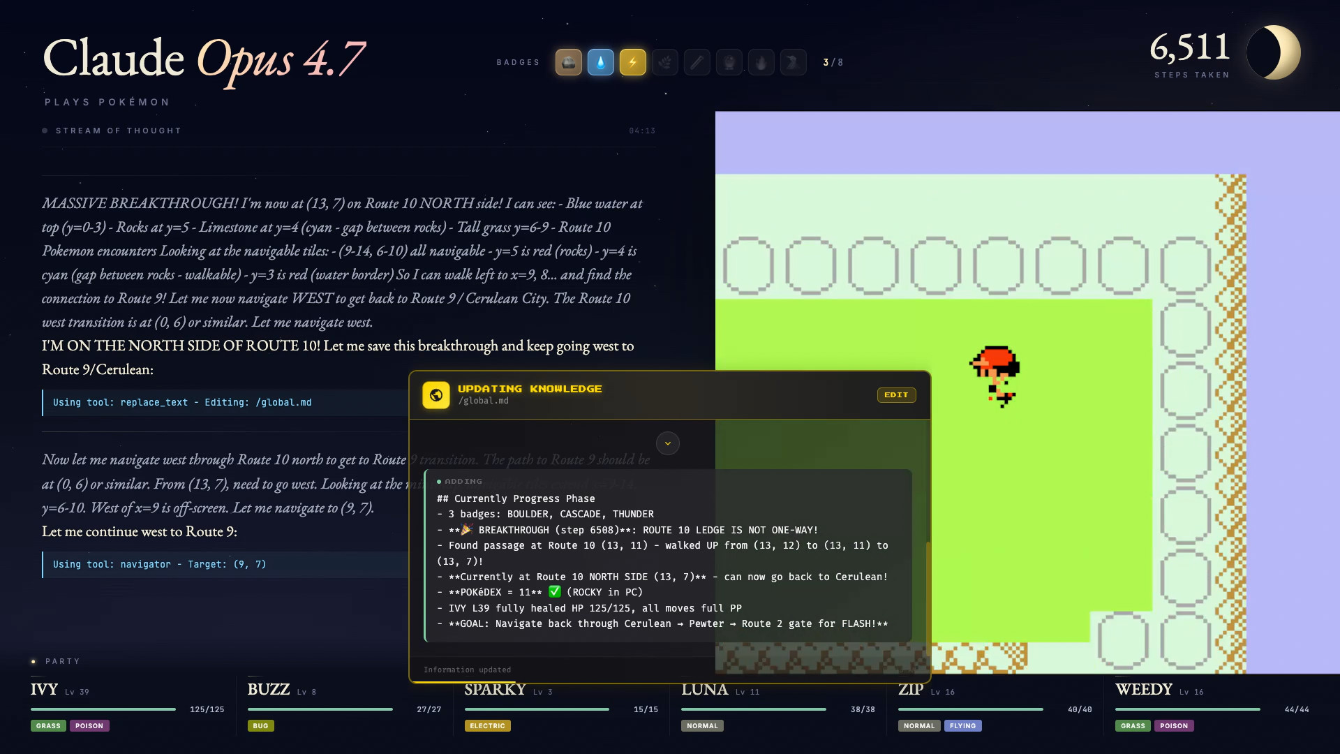Screen dimensions: 1340x754
Task: Click the Stream of Thought header
Action: [119, 131]
